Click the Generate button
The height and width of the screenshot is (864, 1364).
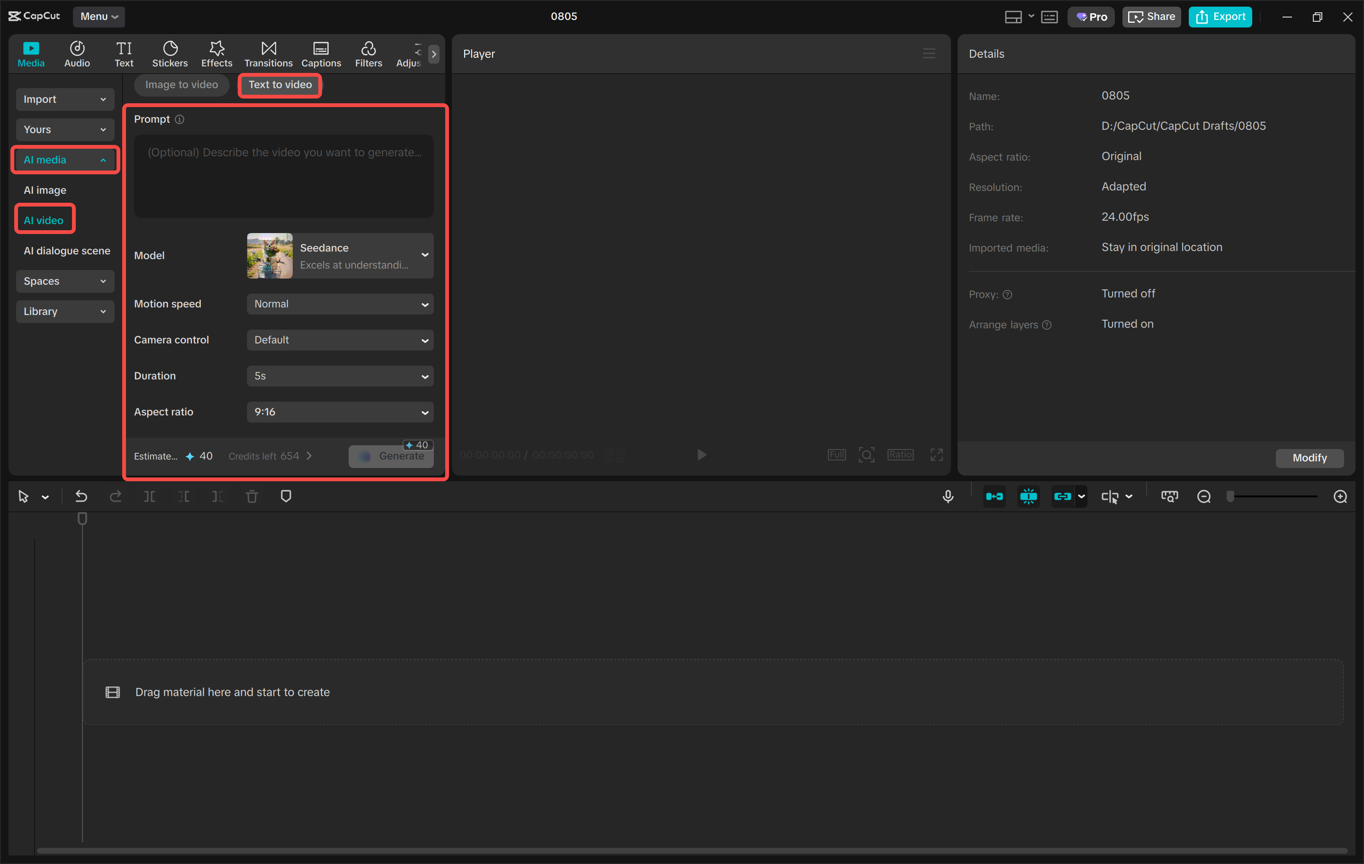[391, 456]
